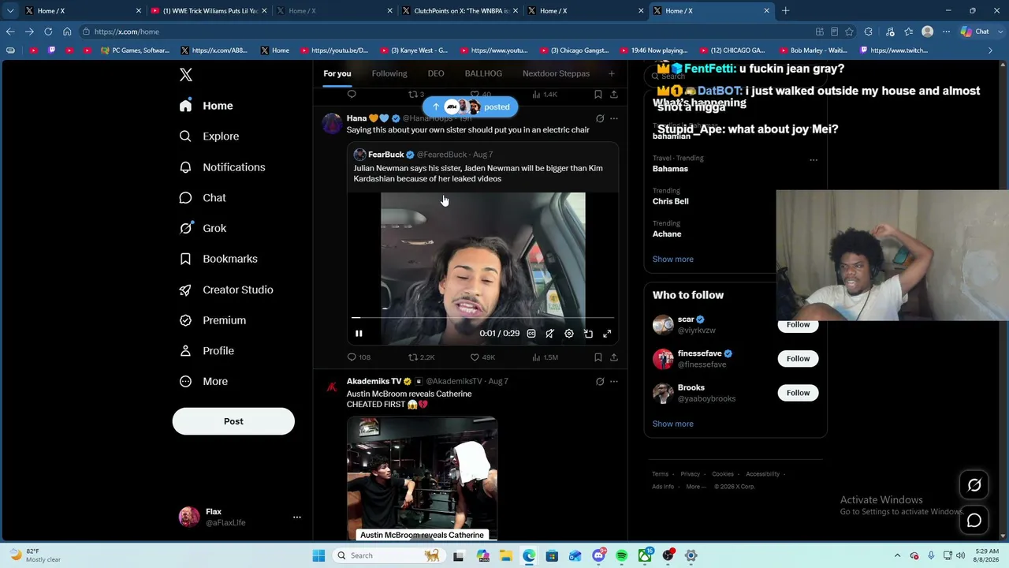Open floating chat bubble at bottom right
The image size is (1009, 568).
click(974, 521)
